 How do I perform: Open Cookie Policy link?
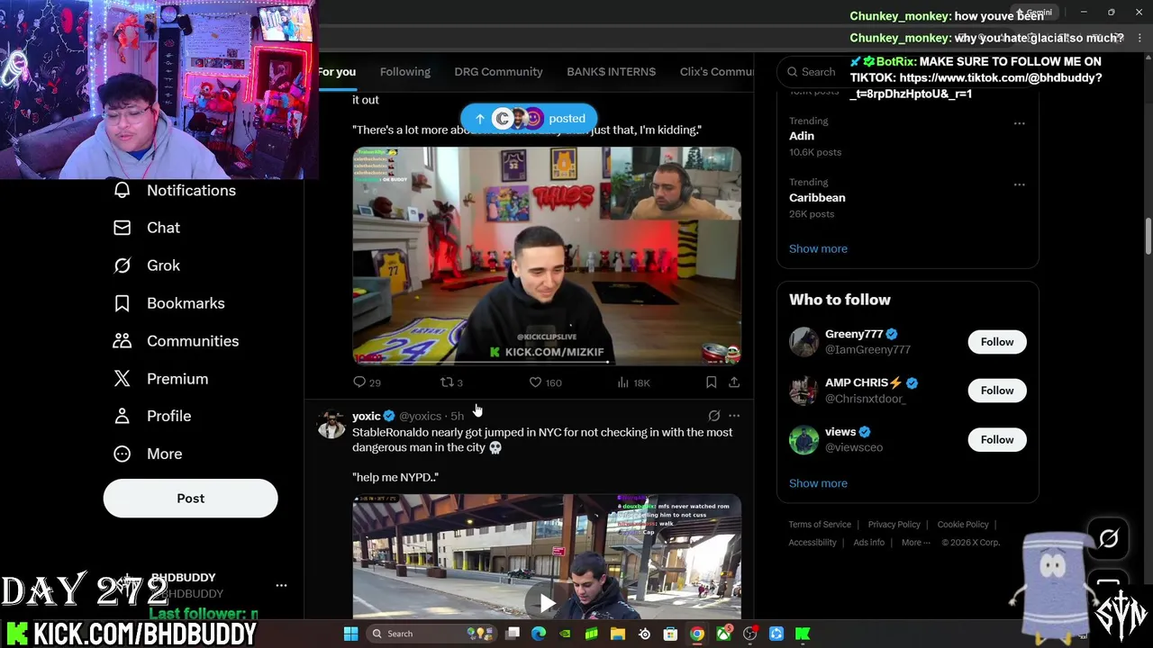click(963, 525)
